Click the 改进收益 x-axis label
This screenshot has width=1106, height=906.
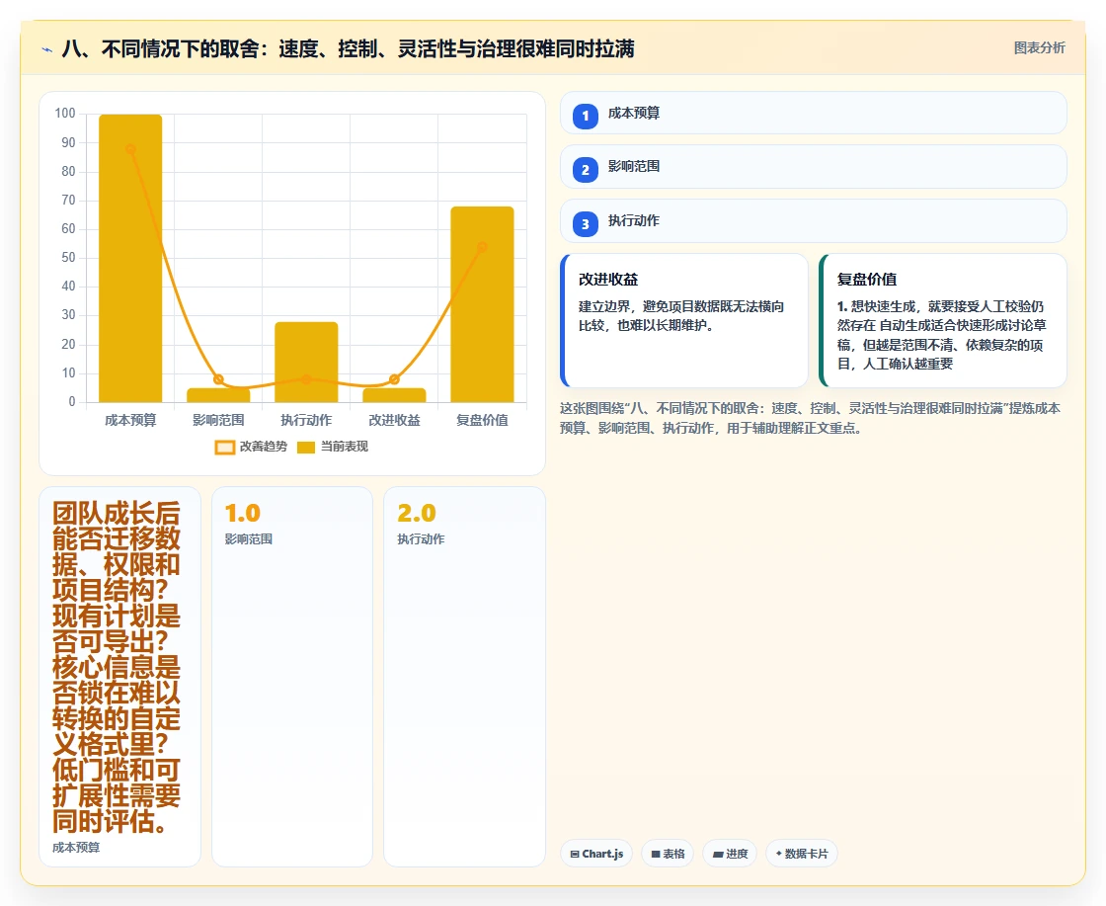(x=394, y=421)
